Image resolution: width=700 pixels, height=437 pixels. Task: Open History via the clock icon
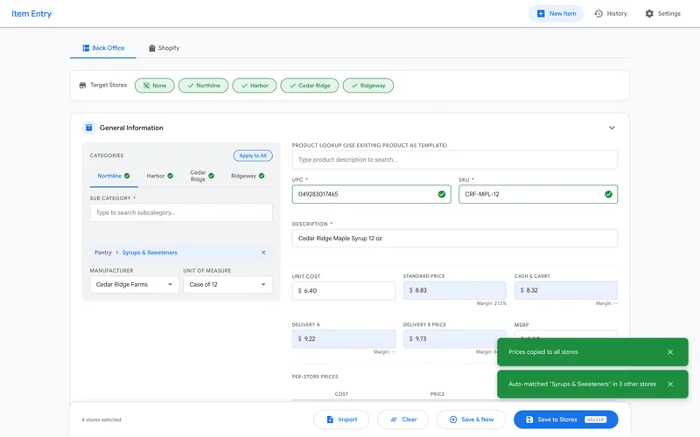click(598, 13)
